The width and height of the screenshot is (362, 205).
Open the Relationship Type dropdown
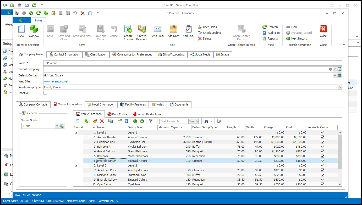[340, 87]
